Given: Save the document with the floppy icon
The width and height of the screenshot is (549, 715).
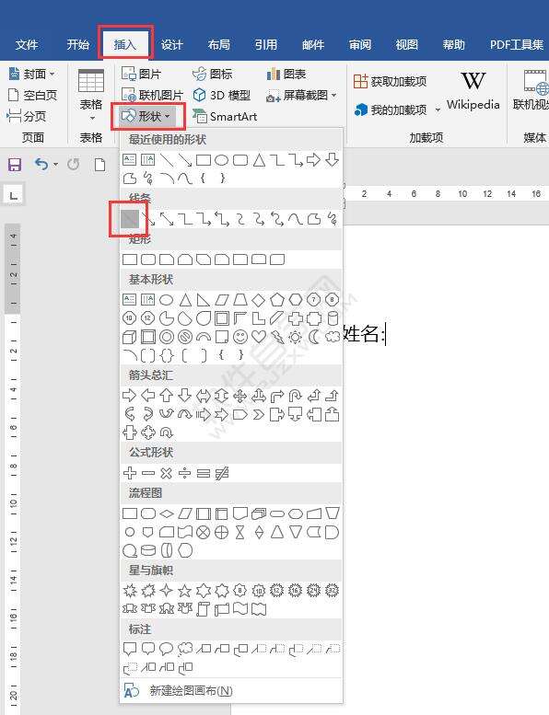Looking at the screenshot, I should pyautogui.click(x=15, y=164).
